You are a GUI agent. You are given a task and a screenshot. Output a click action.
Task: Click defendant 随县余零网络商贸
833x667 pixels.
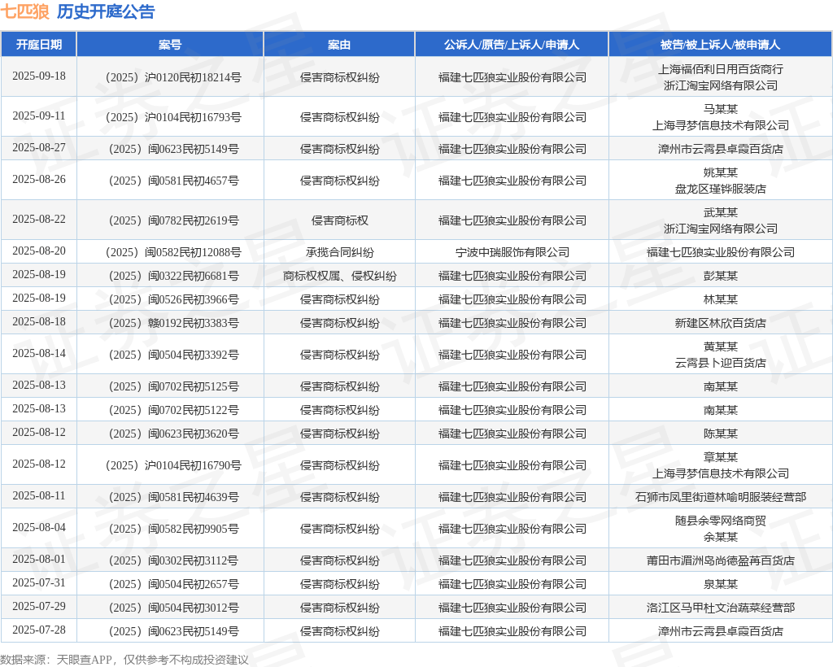pyautogui.click(x=721, y=521)
